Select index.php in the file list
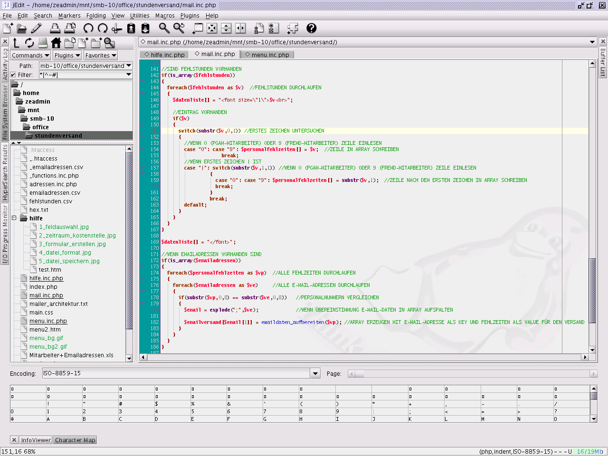The width and height of the screenshot is (608, 456). (43, 287)
